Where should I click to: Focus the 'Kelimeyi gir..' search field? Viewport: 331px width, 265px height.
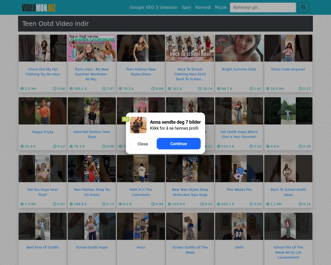click(263, 8)
